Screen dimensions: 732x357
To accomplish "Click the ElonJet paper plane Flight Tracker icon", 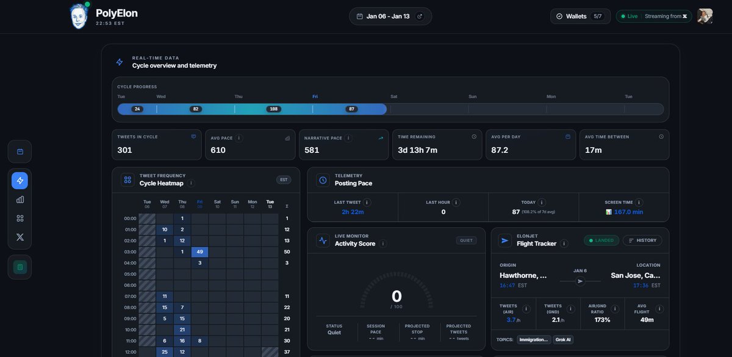I will 504,240.
